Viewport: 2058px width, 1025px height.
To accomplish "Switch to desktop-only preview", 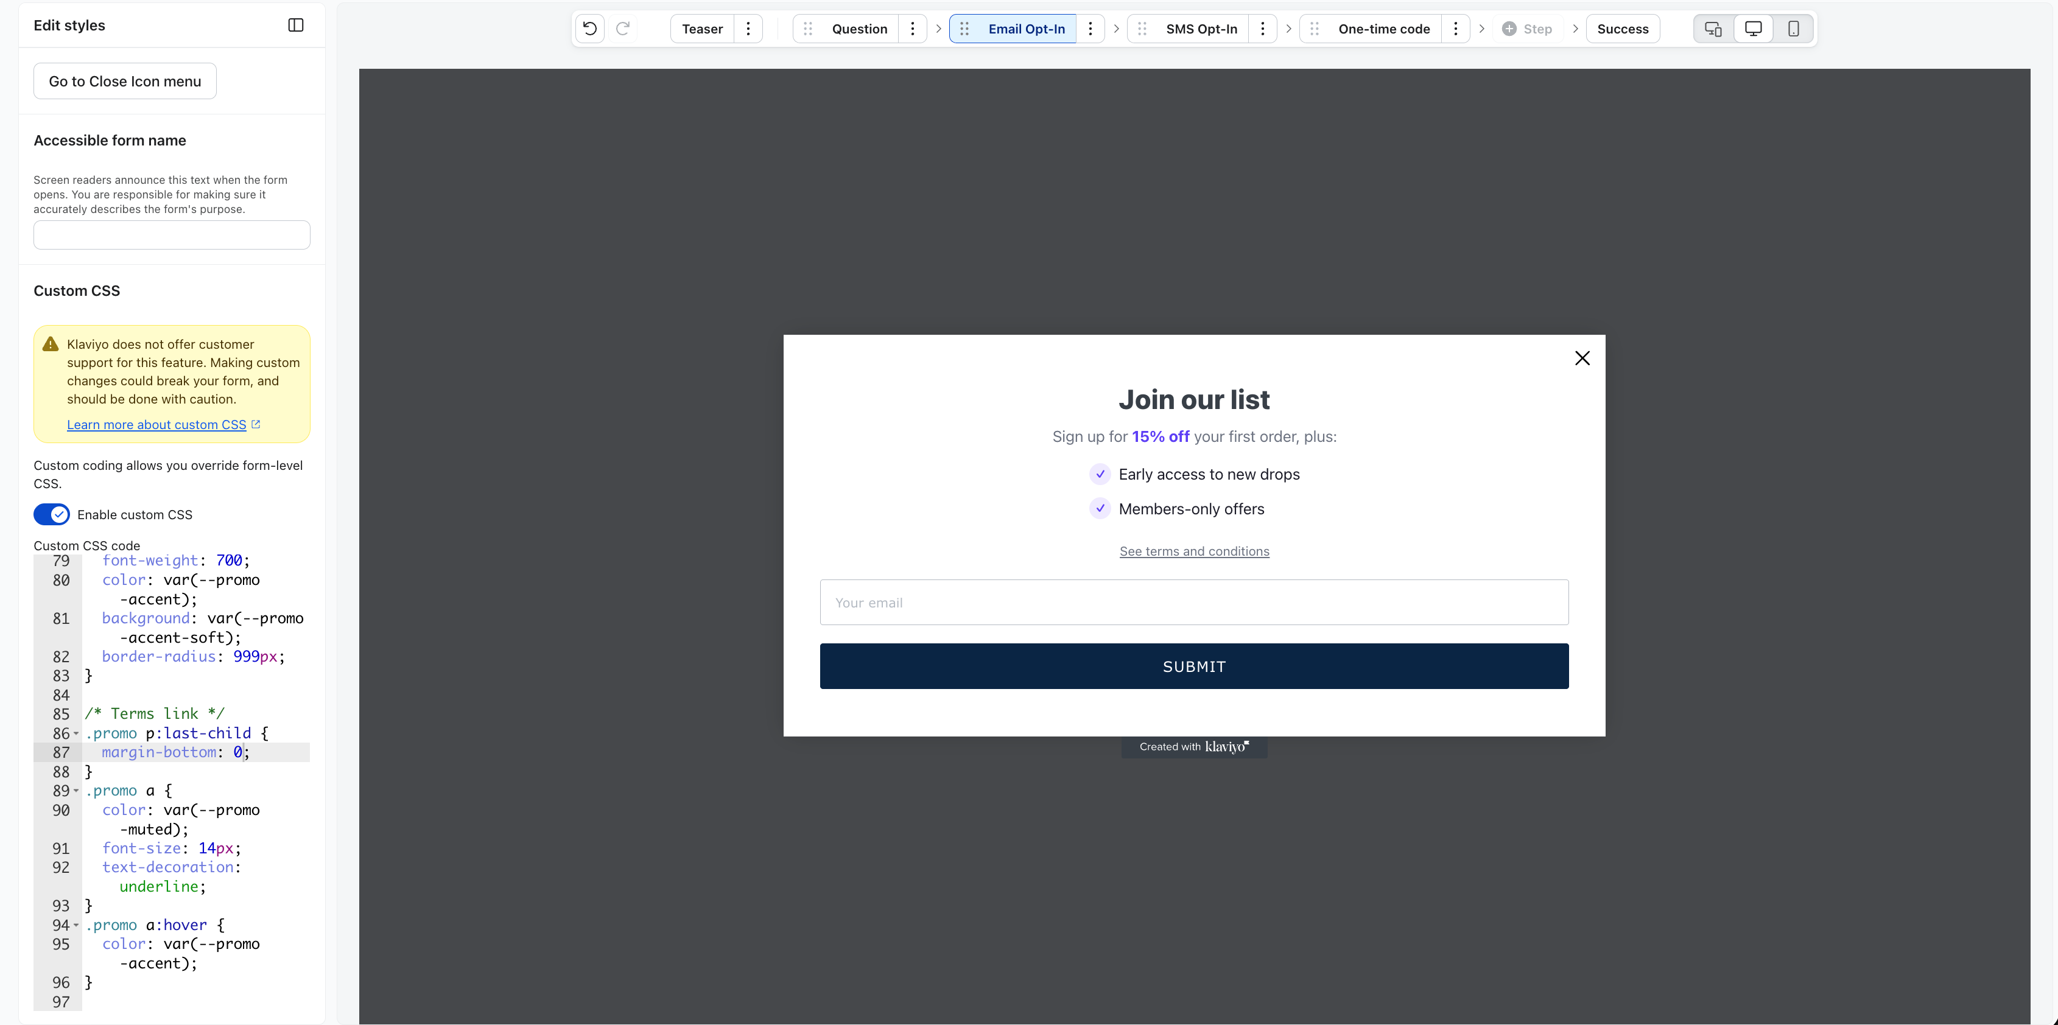I will tap(1753, 29).
